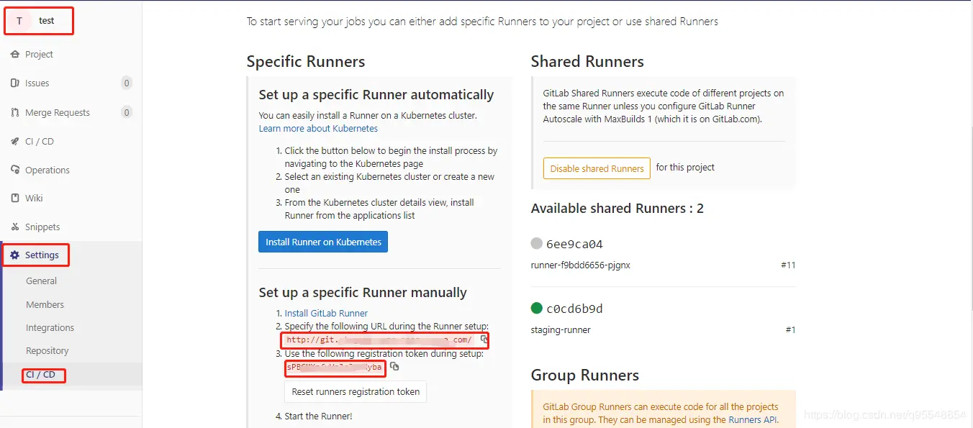Image resolution: width=973 pixels, height=428 pixels.
Task: Click the Issues sidebar icon
Action: (15, 83)
